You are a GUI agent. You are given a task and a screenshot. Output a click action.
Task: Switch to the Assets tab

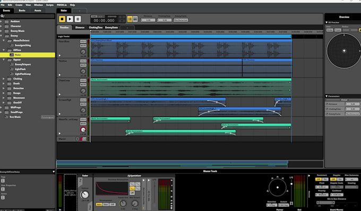pos(38,11)
